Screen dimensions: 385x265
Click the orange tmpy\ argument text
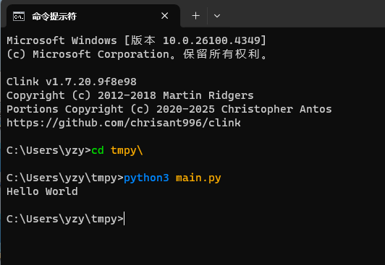click(127, 150)
